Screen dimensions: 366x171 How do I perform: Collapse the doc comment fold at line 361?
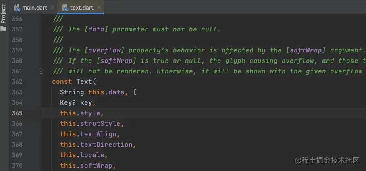click(41, 71)
